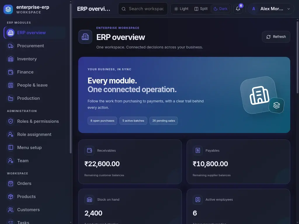Click the sidebar vertical scrollbar
The image size is (299, 224).
[71, 78]
